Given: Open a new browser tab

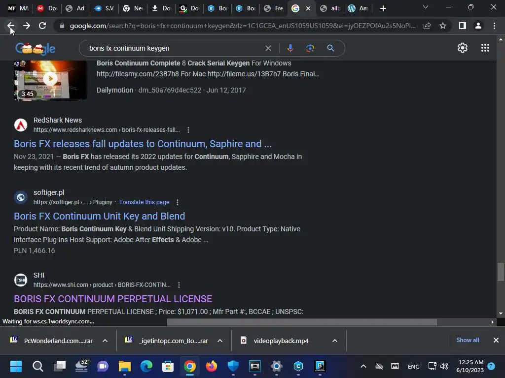Looking at the screenshot, I should click(383, 8).
